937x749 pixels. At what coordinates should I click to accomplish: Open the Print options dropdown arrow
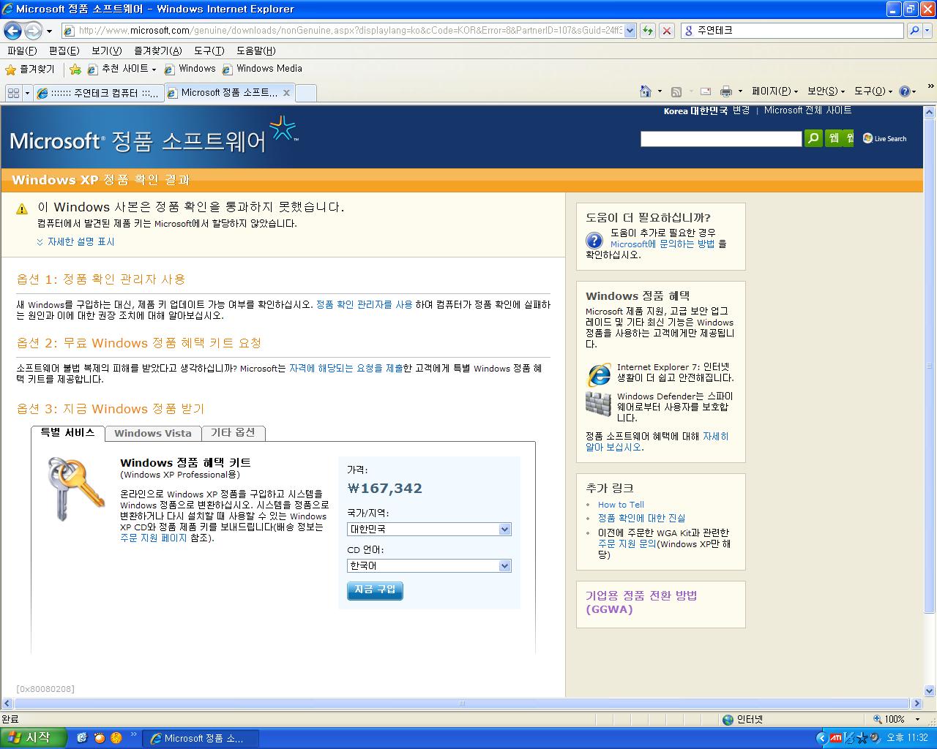click(740, 91)
